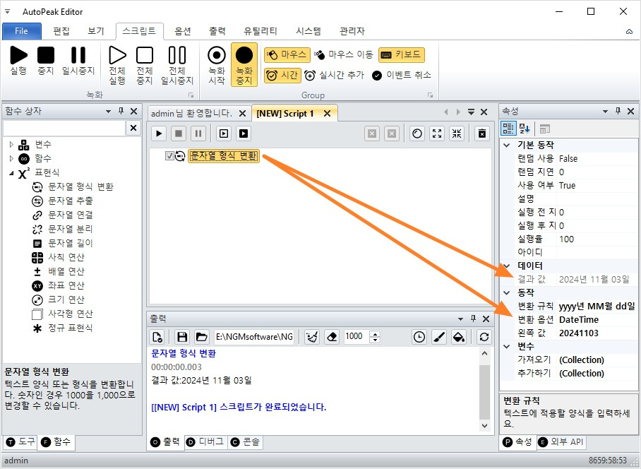The image size is (641, 469).
Task: Click the paint bucket icon in output toolbar
Action: click(459, 337)
